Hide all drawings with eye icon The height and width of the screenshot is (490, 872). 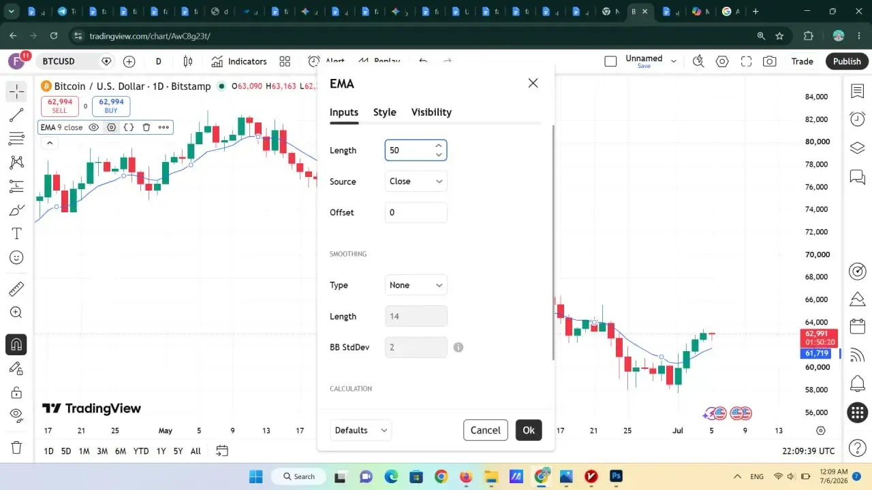pyautogui.click(x=16, y=416)
